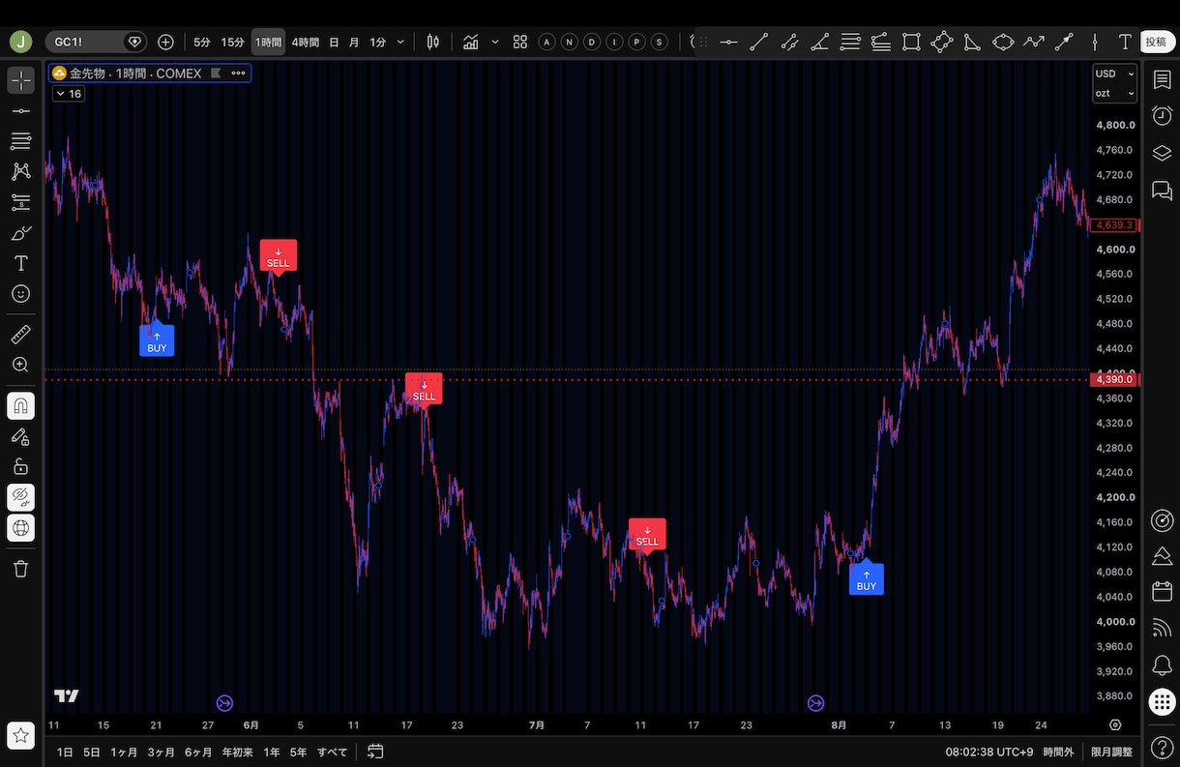Toggle the N marker circle button
Image resolution: width=1180 pixels, height=767 pixels.
coord(569,42)
